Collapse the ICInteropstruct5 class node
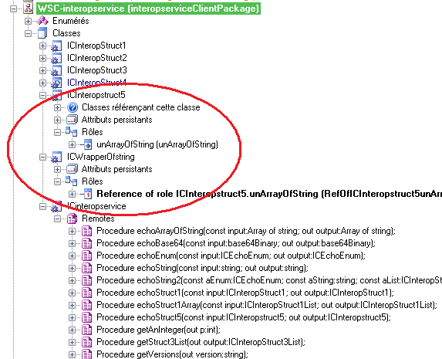Screen dimensions: 442x359 42,95
